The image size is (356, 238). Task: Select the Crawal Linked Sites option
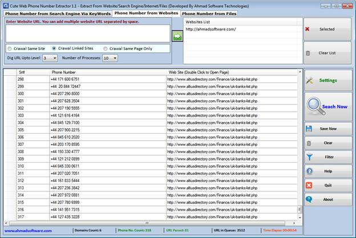click(x=54, y=49)
